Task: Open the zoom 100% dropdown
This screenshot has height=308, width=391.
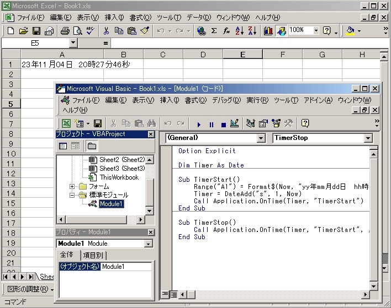Action: tap(316, 31)
